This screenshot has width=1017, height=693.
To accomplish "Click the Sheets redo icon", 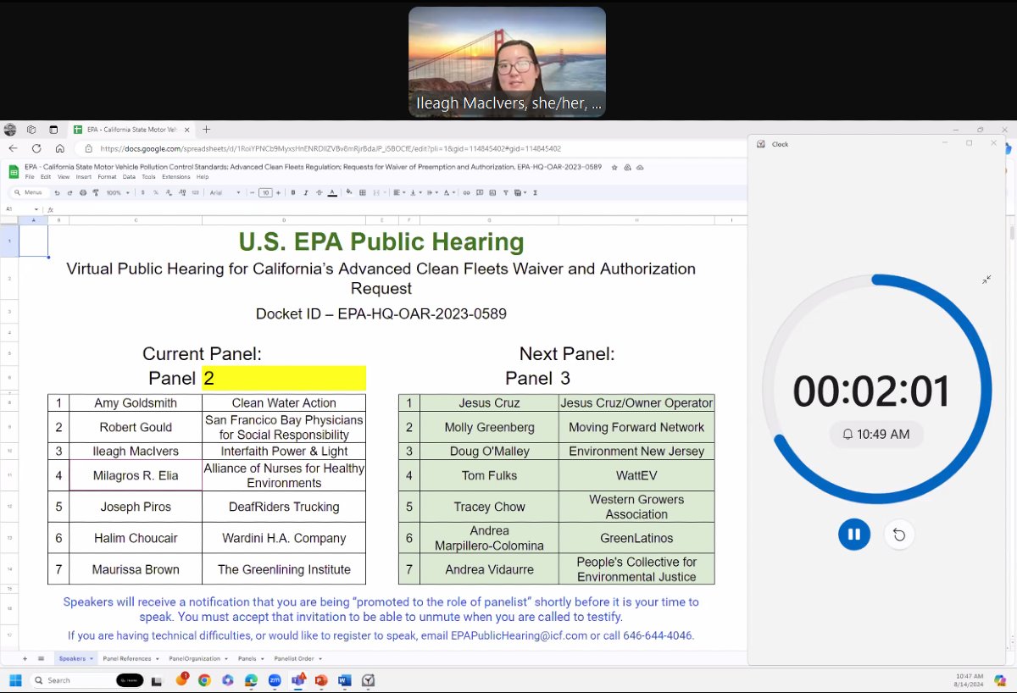I will (69, 193).
